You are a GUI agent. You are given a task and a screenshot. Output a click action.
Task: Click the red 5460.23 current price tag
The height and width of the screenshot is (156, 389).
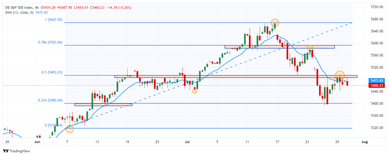[376, 85]
